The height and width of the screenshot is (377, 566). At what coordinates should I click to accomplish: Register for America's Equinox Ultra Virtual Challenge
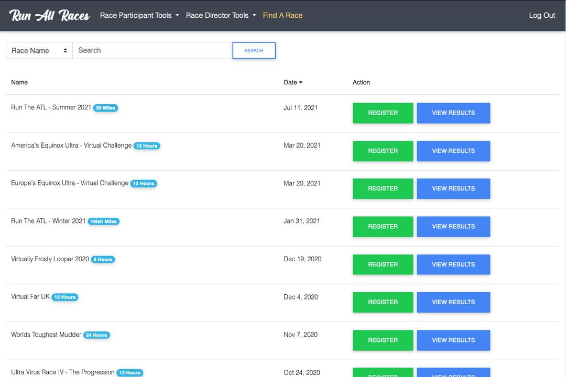383,151
